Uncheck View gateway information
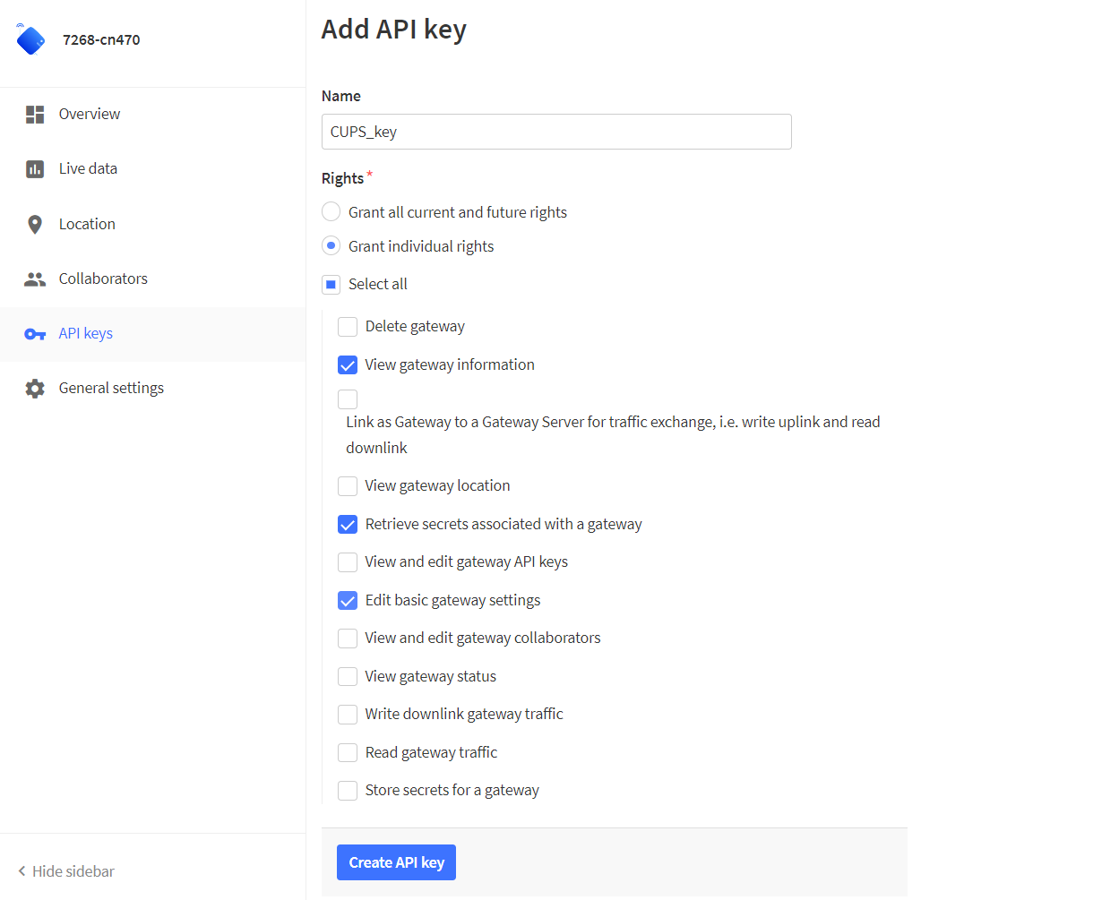Screen dimensions: 1093x900 pyautogui.click(x=348, y=365)
